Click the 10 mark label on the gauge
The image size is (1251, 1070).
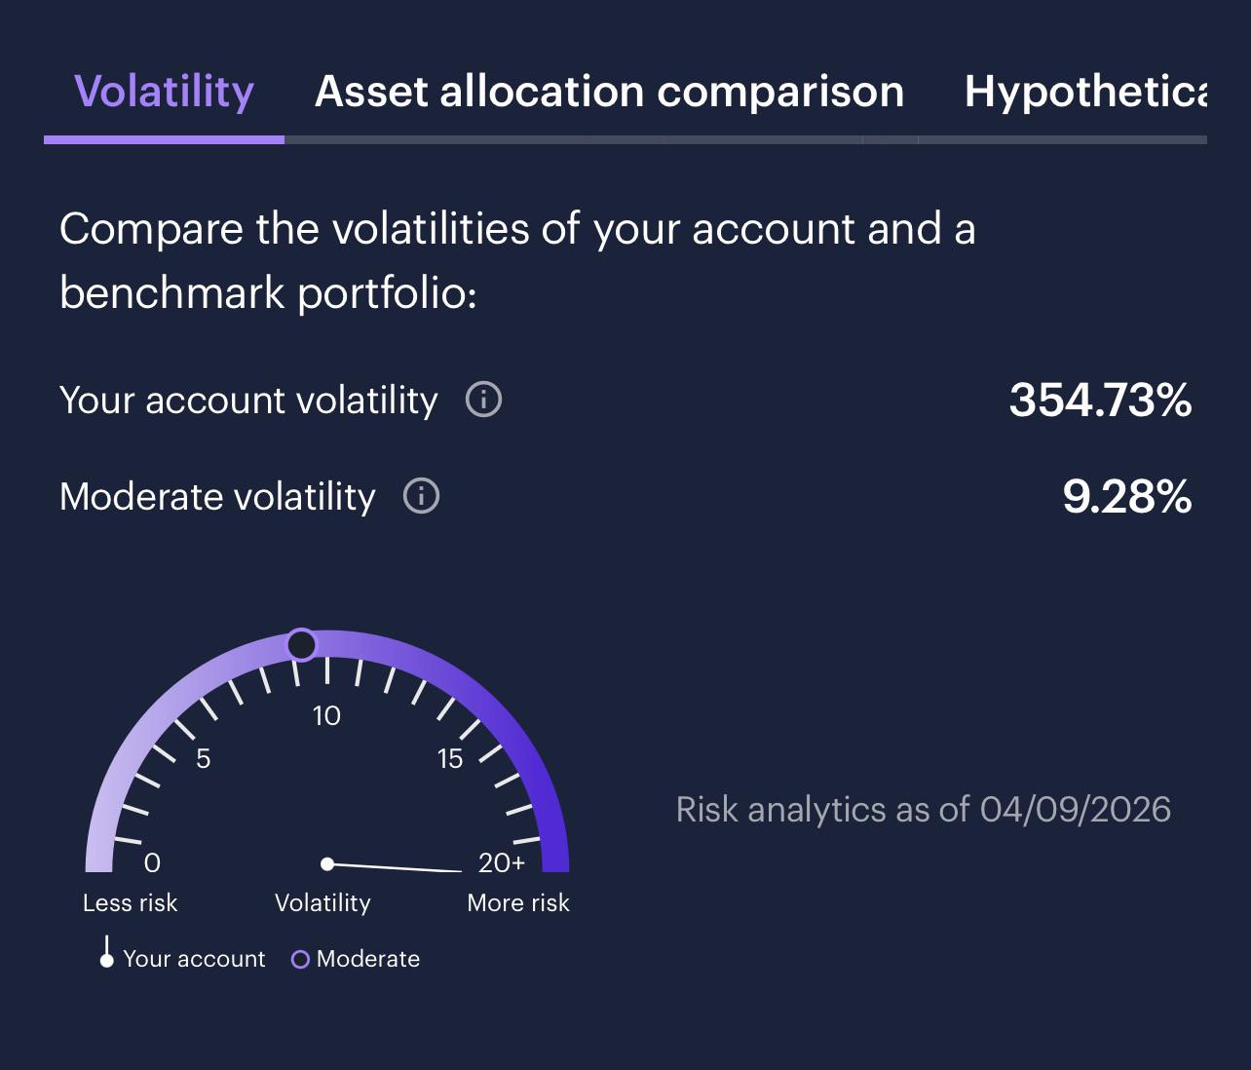[x=326, y=716]
